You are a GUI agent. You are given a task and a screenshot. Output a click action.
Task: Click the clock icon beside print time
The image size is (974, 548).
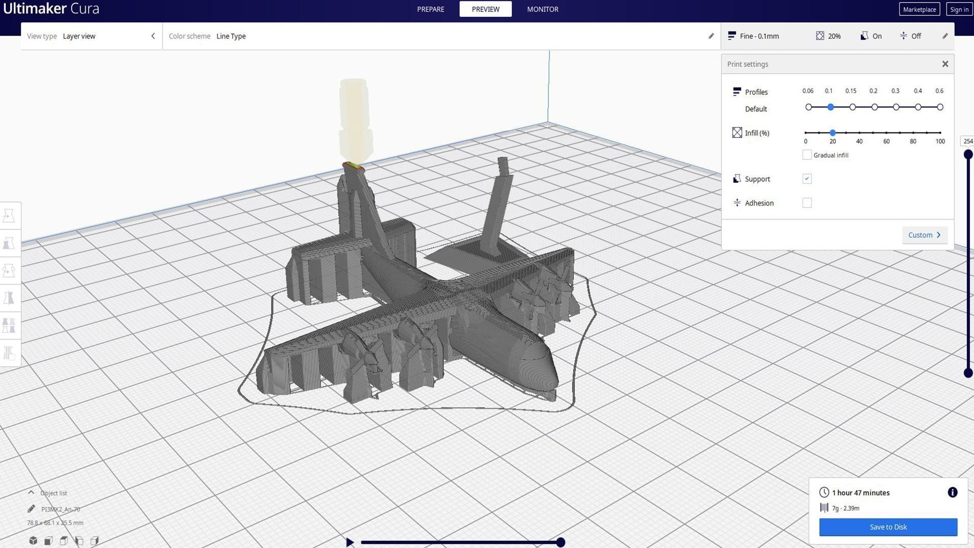tap(824, 492)
